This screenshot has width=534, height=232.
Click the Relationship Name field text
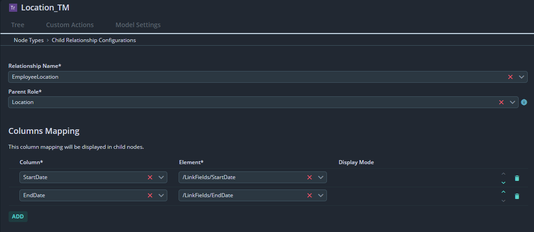[x=35, y=77]
